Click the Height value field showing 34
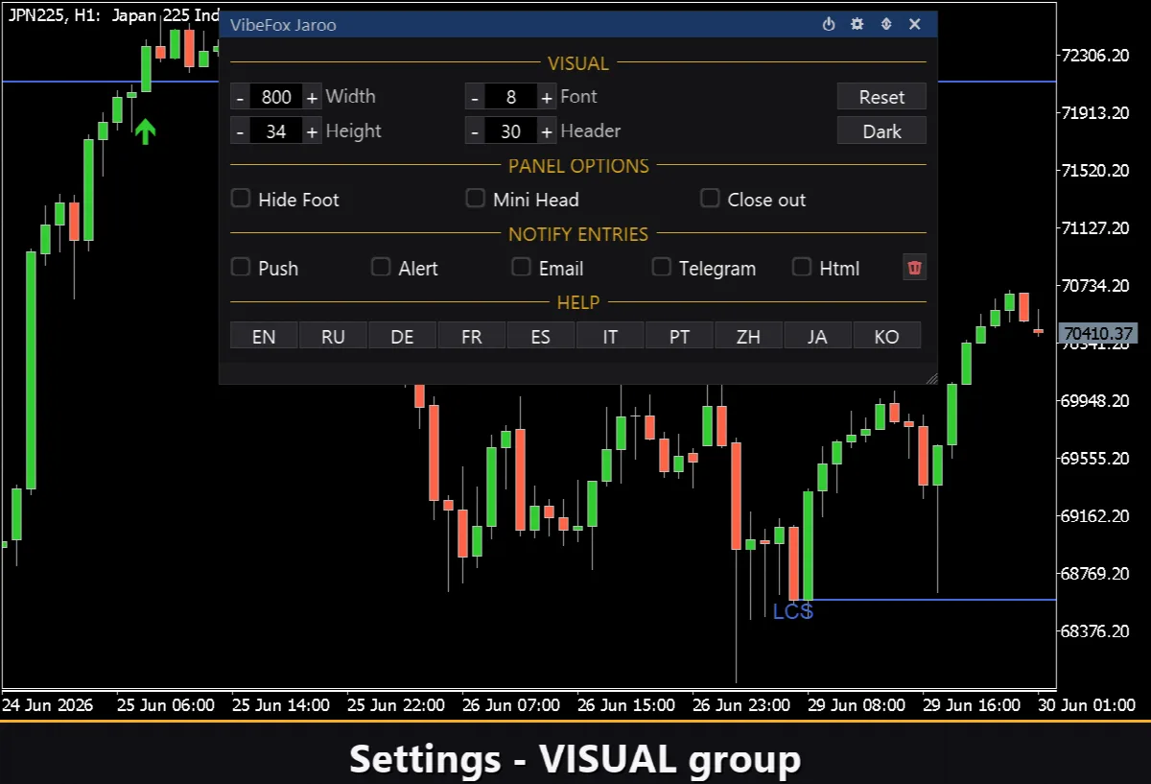The image size is (1151, 784). [x=276, y=131]
